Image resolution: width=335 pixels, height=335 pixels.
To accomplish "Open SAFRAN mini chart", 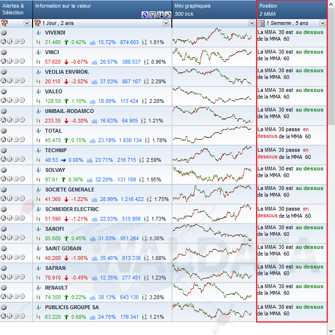I will [x=212, y=272].
